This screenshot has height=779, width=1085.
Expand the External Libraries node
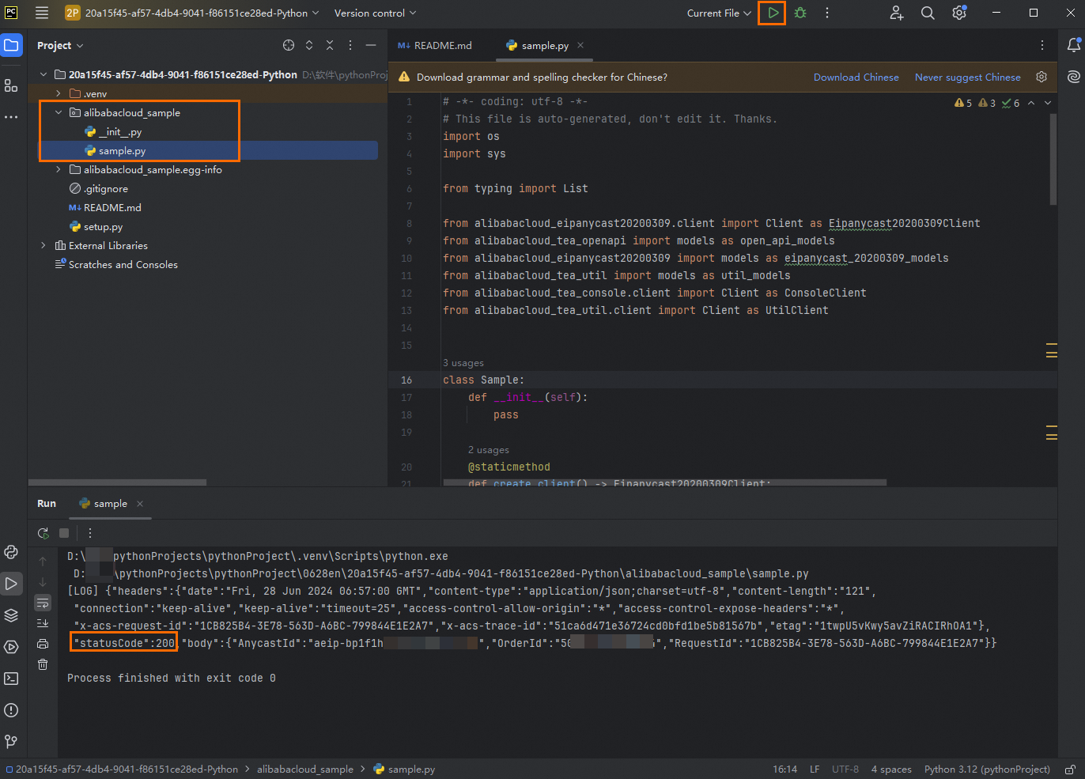[x=43, y=246]
